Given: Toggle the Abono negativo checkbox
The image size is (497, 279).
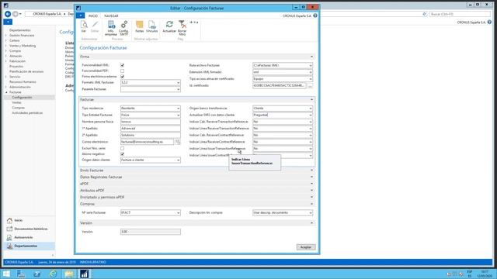Looking at the screenshot, I should pyautogui.click(x=123, y=154).
